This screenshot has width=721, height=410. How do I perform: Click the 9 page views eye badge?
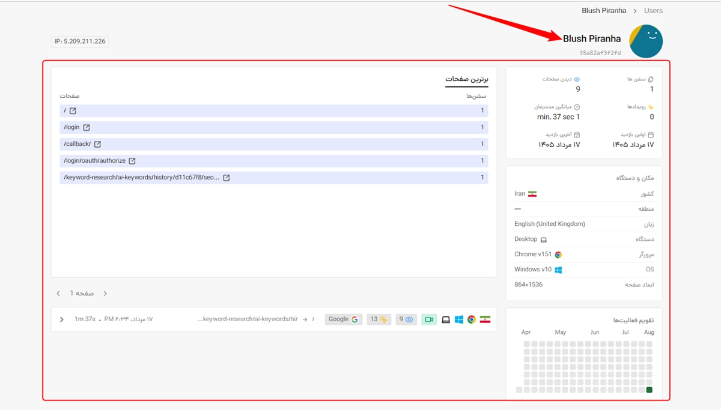(x=406, y=319)
